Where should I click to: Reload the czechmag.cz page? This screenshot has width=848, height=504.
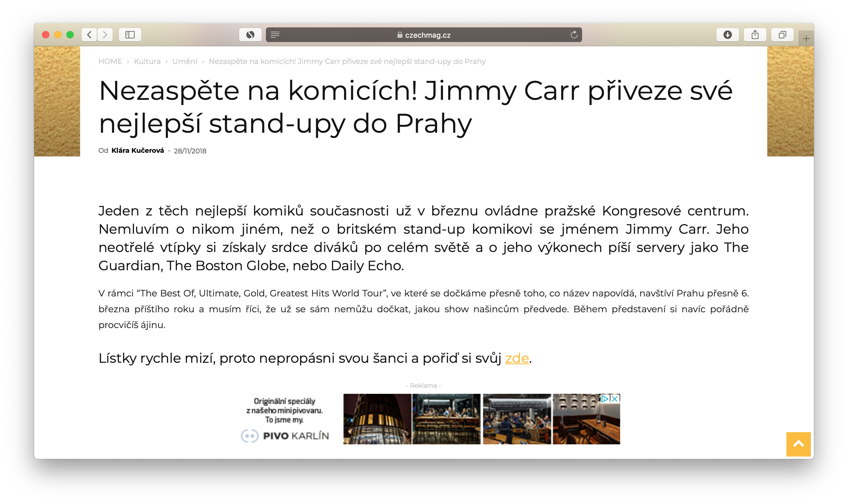point(574,35)
